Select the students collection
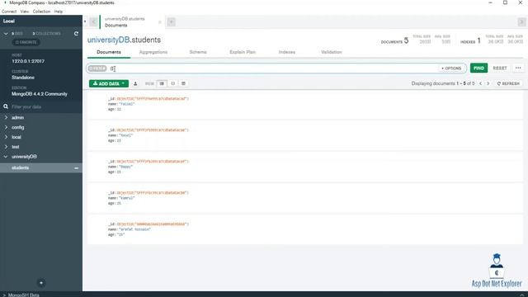The width and height of the screenshot is (528, 297). point(20,167)
